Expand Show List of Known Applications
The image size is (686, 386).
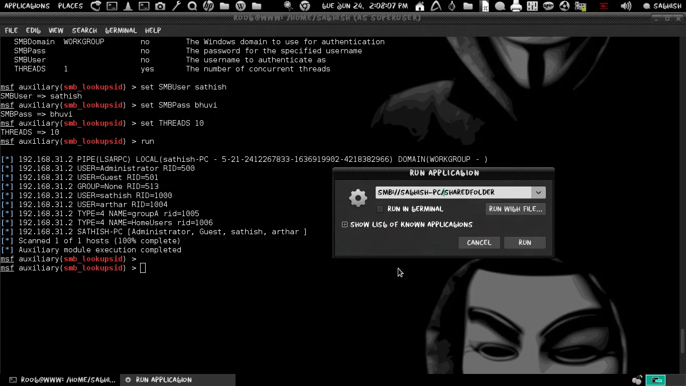tap(407, 225)
